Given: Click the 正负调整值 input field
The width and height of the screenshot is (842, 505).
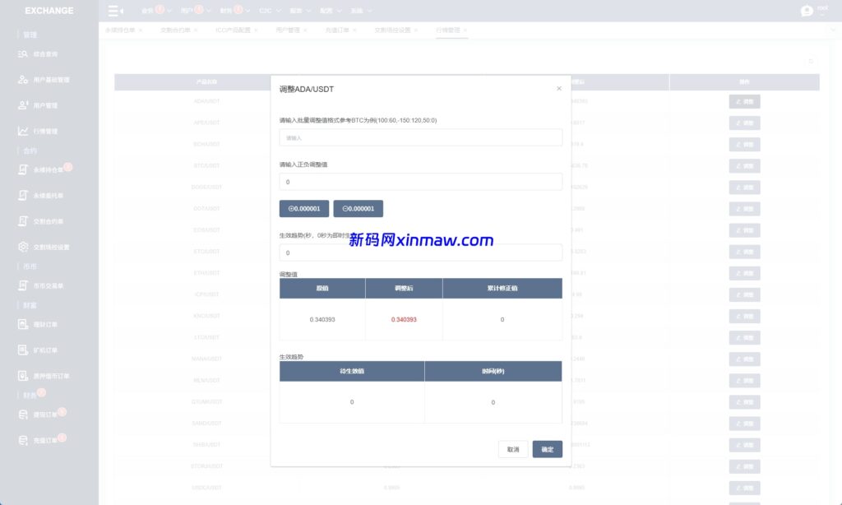Looking at the screenshot, I should click(421, 181).
